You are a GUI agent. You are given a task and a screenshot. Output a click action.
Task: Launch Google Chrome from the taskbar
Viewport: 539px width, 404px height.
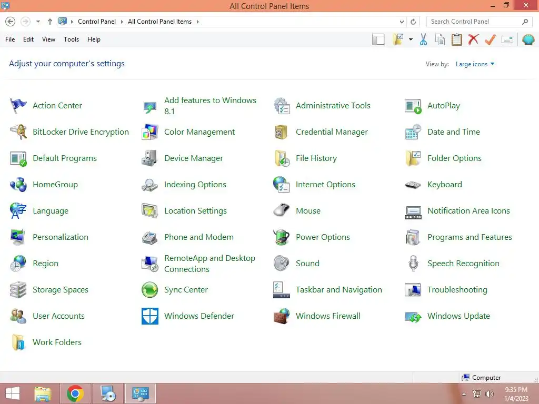tap(75, 393)
